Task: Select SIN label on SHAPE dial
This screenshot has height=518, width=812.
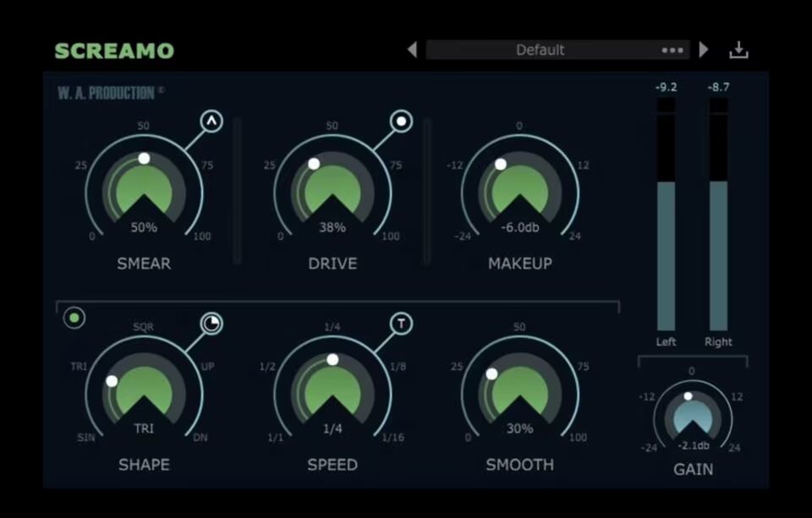Action: [x=86, y=437]
